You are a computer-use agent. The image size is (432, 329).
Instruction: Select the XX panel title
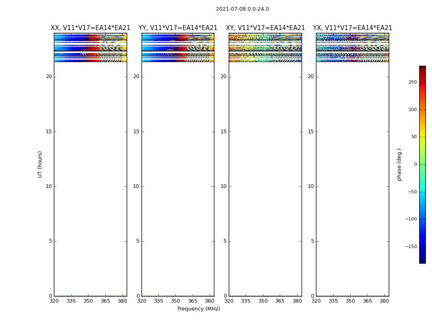coord(90,28)
